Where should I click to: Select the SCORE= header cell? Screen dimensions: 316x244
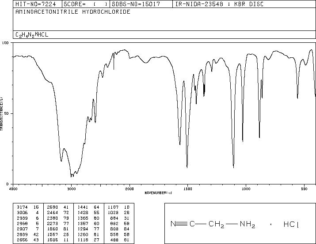(86, 4)
